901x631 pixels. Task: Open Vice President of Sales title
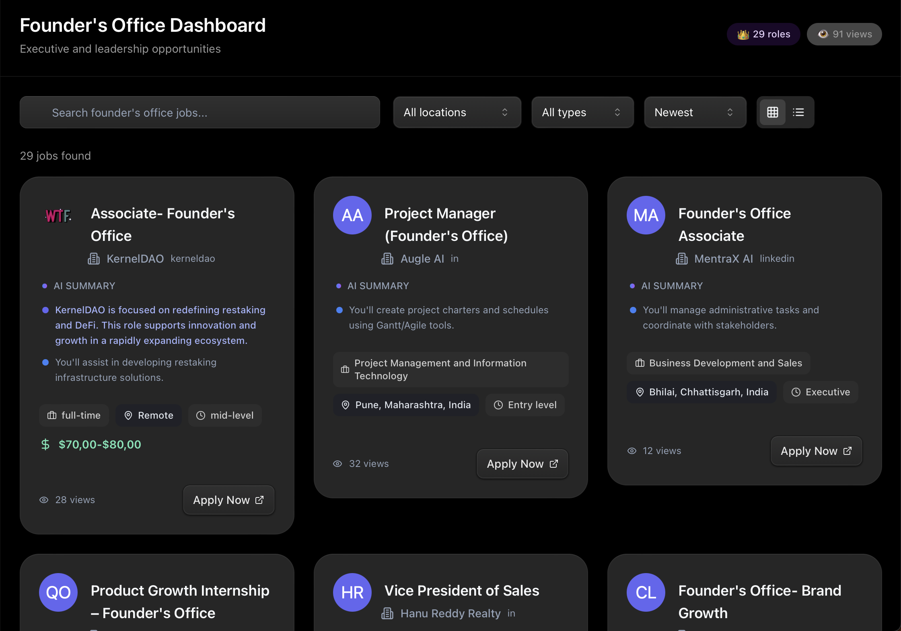click(x=462, y=590)
